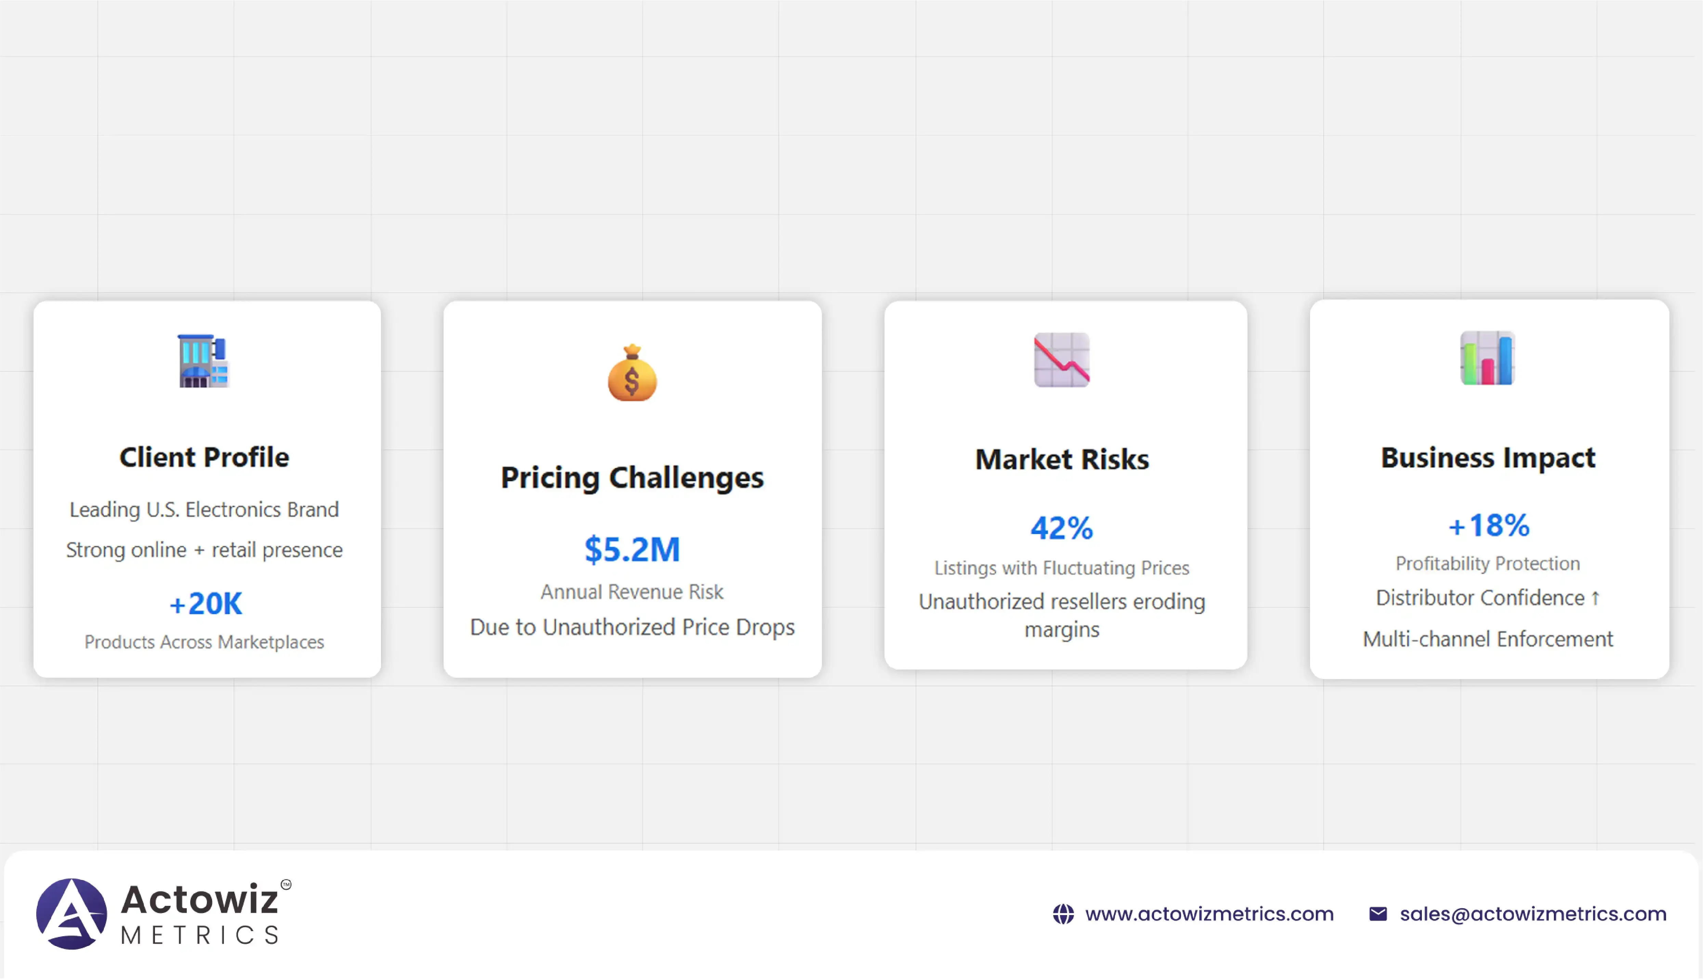Click the Actowiz Metrics logo
Screen dimensions: 1703x979
tap(164, 914)
